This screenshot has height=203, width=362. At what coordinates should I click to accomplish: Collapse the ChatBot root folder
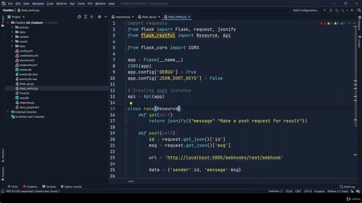click(x=8, y=23)
